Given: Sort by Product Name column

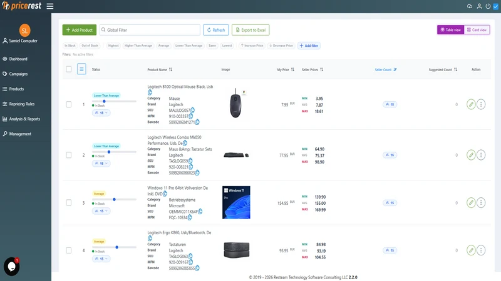Looking at the screenshot, I should pos(170,69).
